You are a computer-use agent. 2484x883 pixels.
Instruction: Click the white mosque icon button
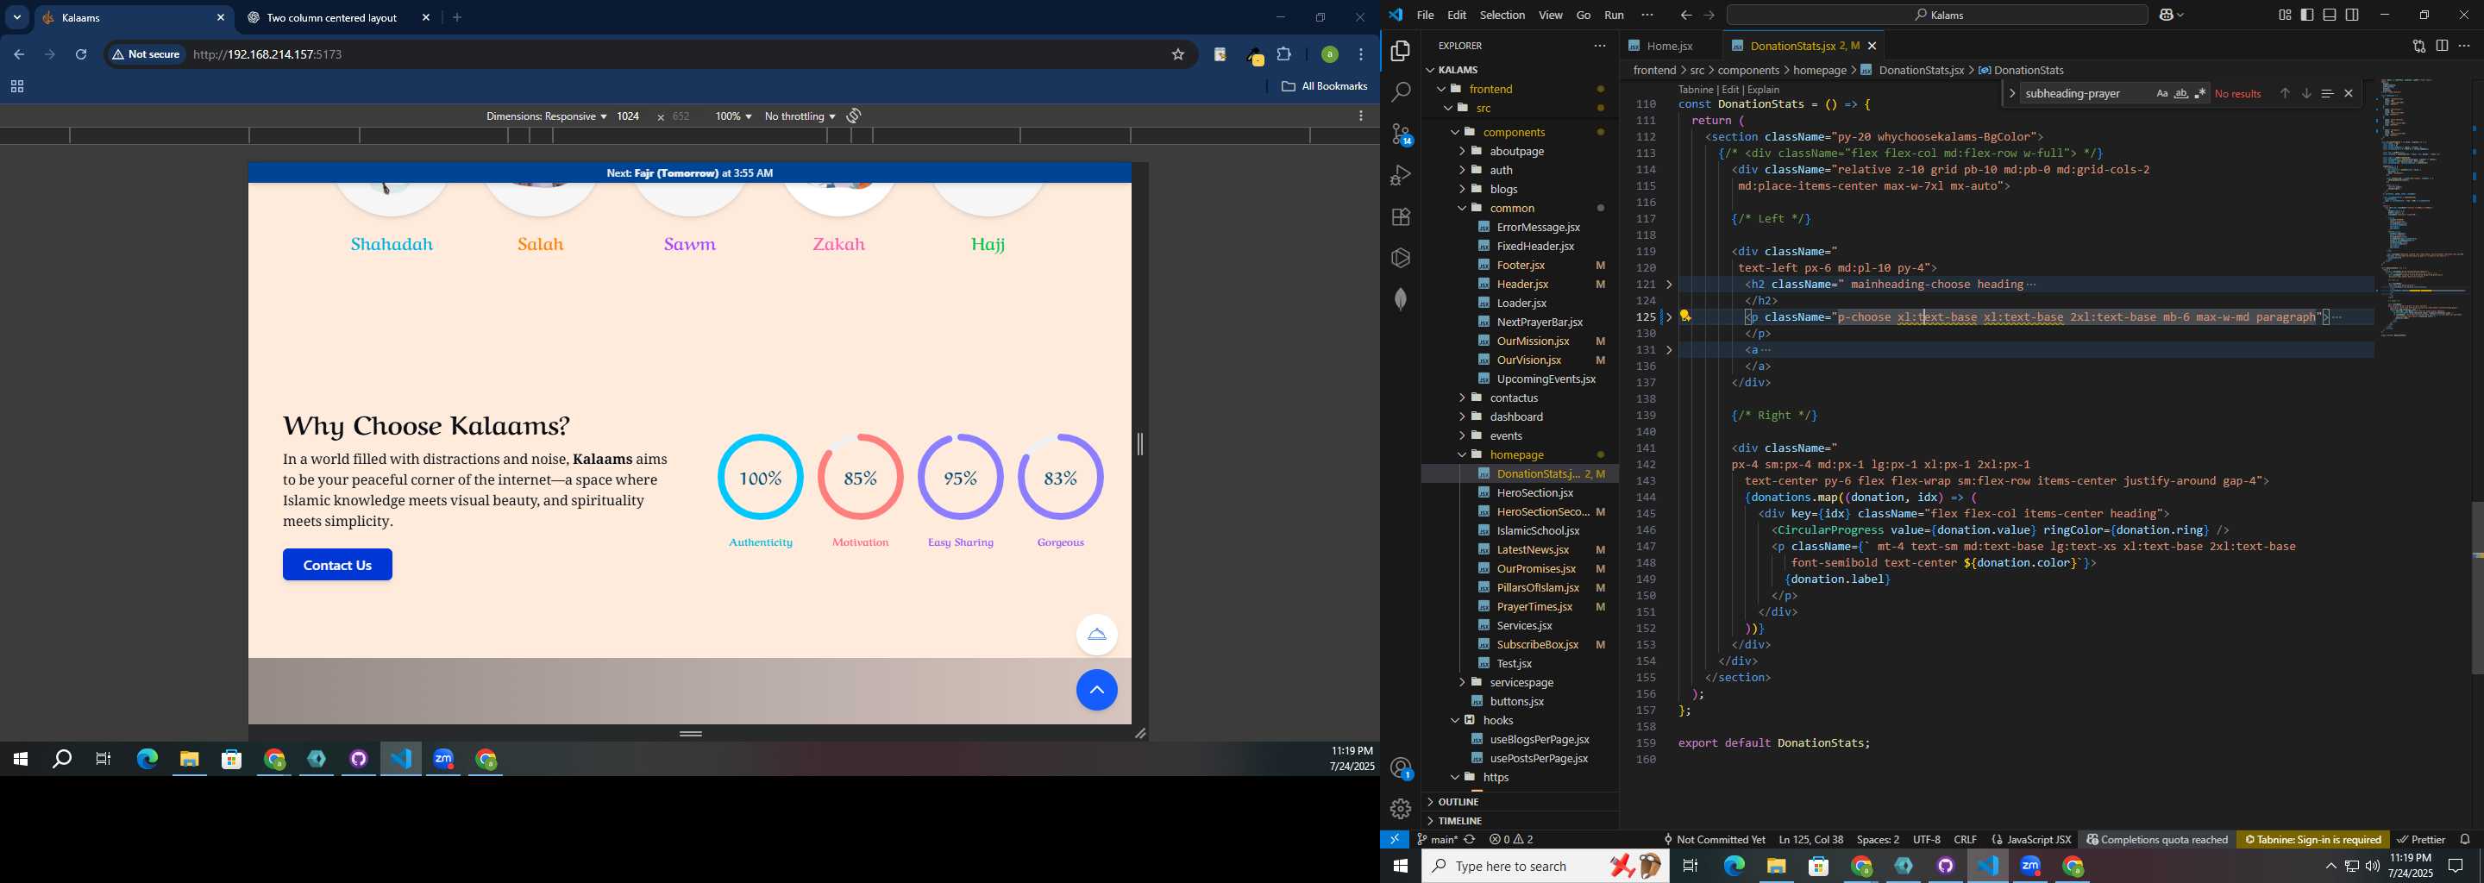1096,635
